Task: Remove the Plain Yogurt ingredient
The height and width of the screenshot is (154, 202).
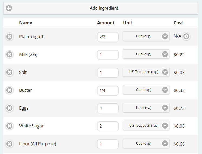Action: [x=9, y=37]
